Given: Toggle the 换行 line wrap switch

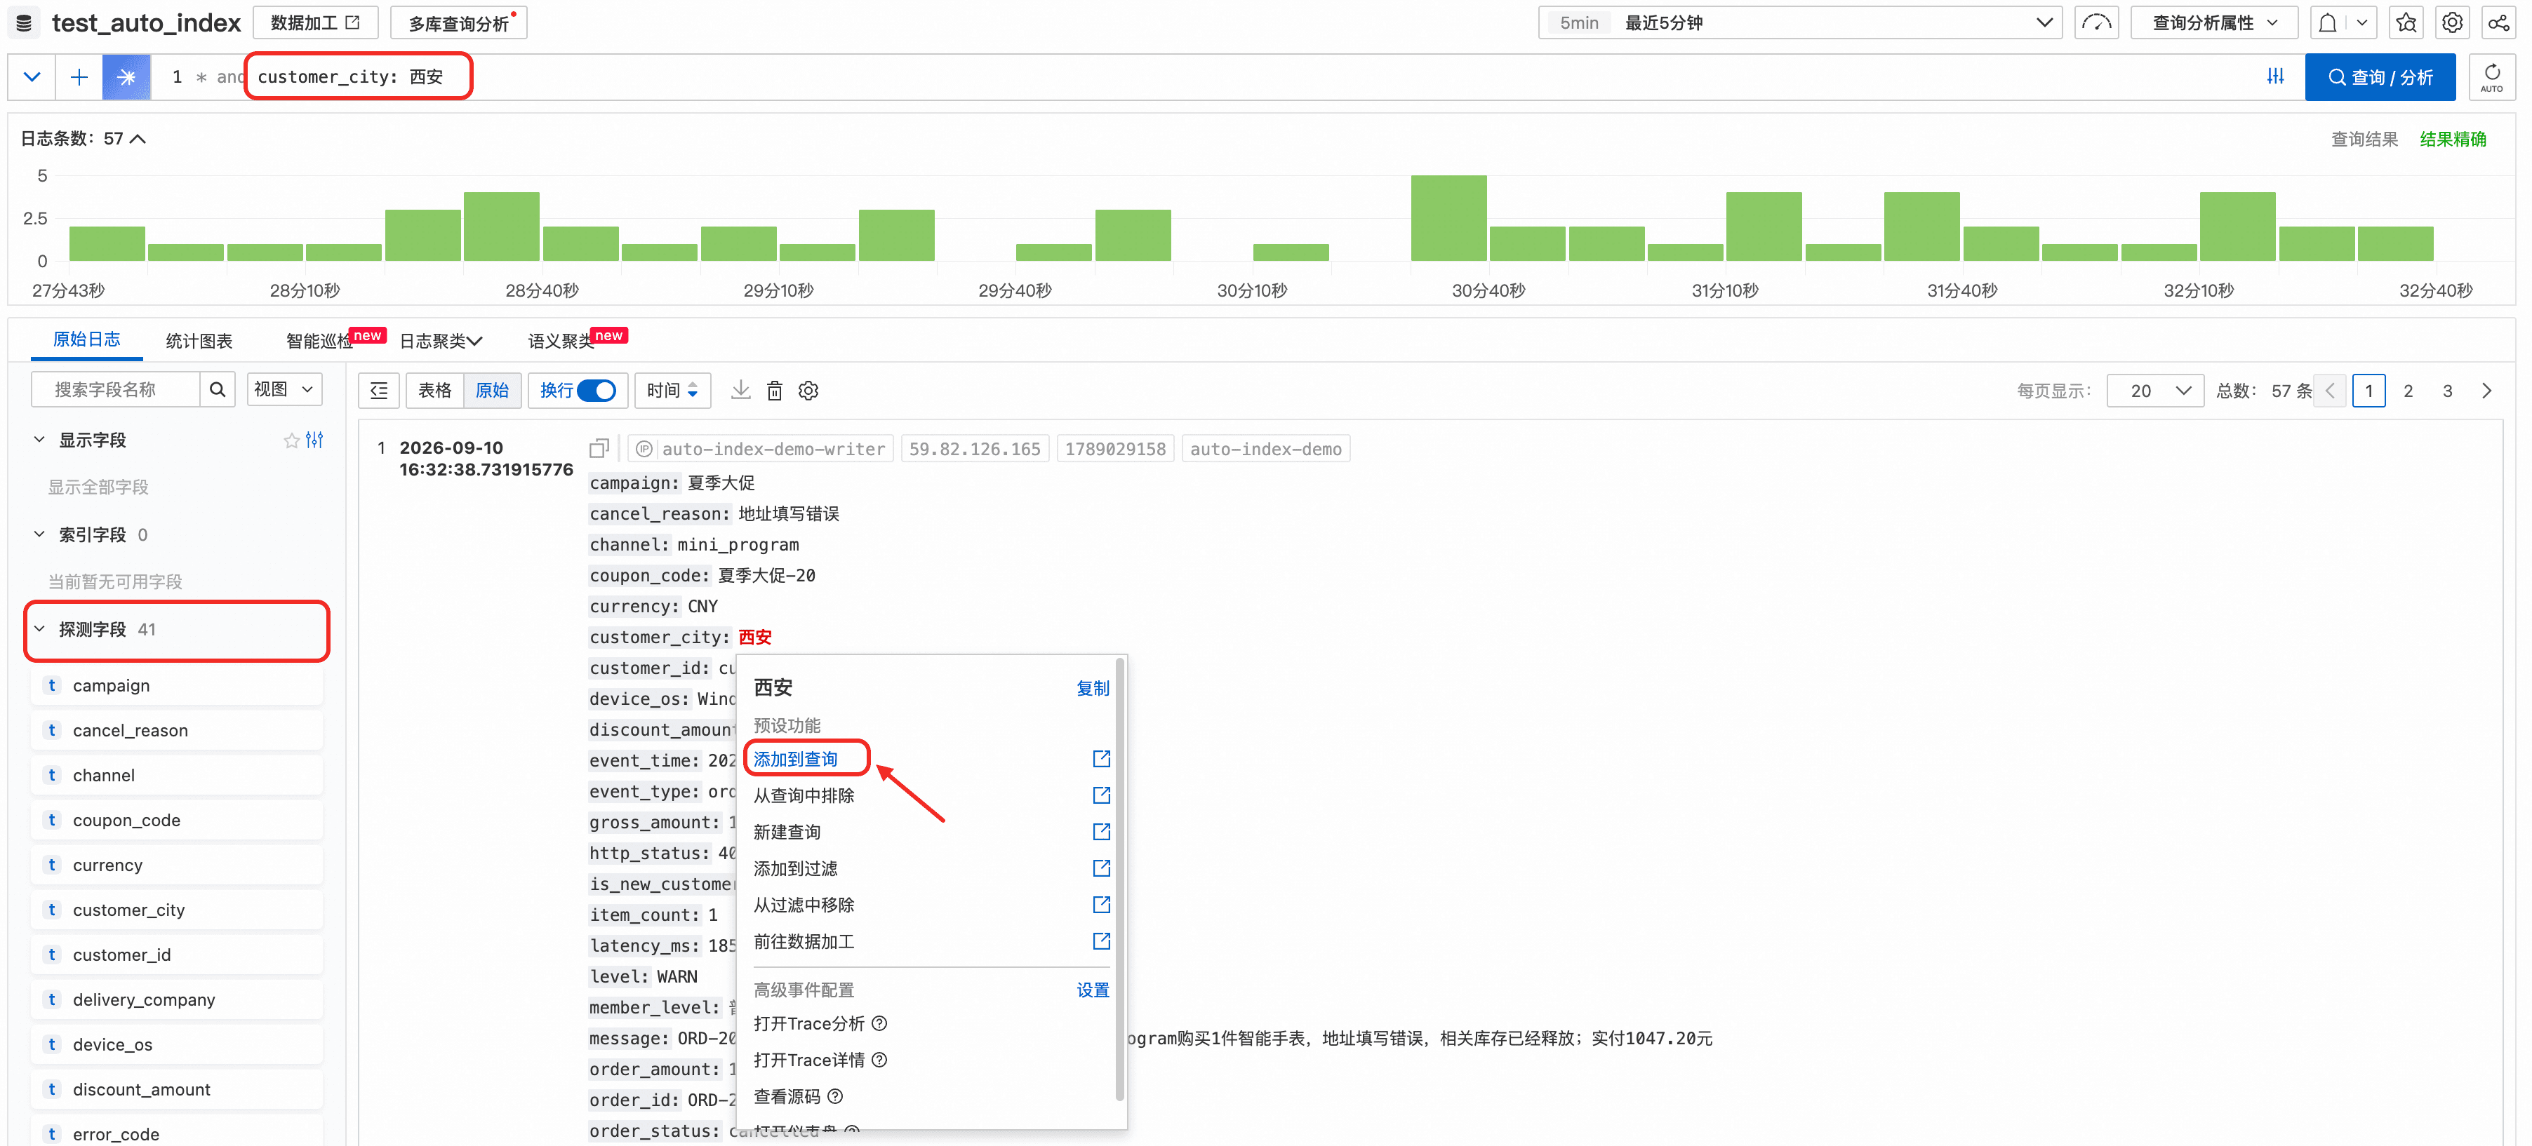Looking at the screenshot, I should [x=597, y=390].
